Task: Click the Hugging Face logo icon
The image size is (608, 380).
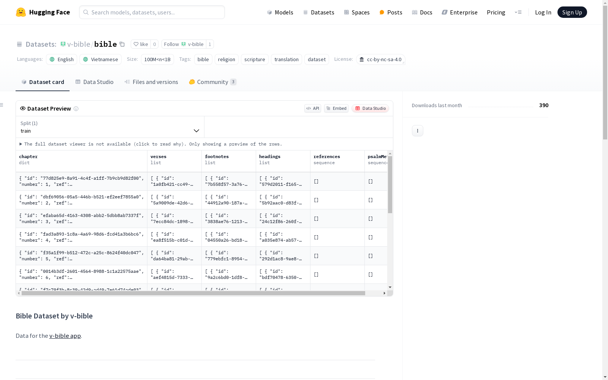Action: (21, 12)
